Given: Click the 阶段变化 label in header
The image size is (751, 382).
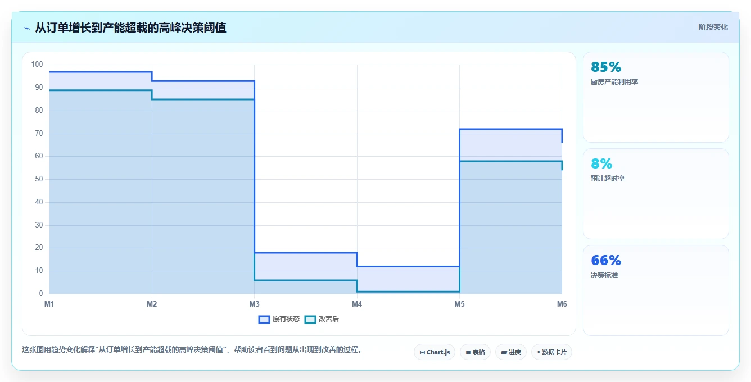Looking at the screenshot, I should [x=713, y=27].
